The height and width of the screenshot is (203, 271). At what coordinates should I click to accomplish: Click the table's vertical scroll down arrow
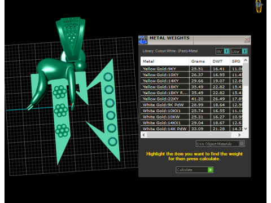click(x=246, y=129)
